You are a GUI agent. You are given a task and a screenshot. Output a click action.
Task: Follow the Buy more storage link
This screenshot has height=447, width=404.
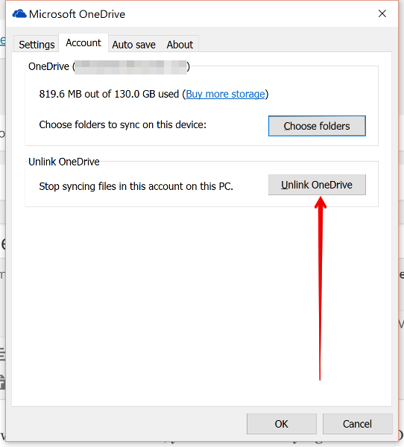point(225,94)
